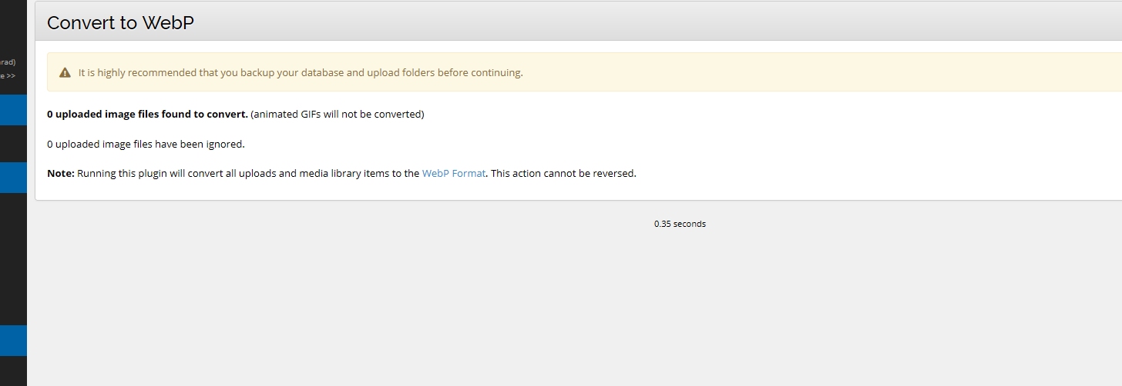Viewport: 1122px width, 386px height.
Task: Open the WebP Format link
Action: click(x=453, y=174)
